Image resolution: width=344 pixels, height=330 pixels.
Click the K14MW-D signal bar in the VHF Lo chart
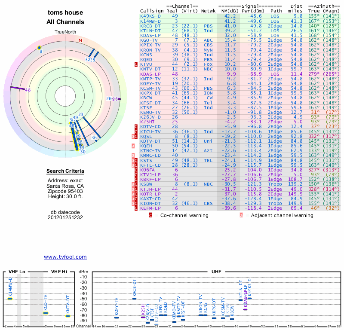[x=10, y=298]
